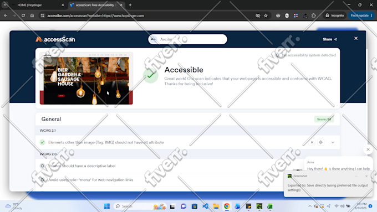This screenshot has width=377, height=212.
Task: Open the clock and calendar
Action: click(x=361, y=206)
